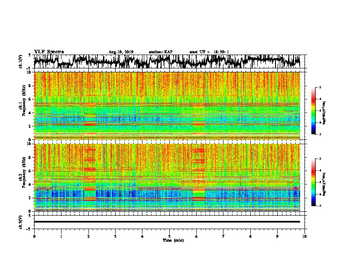The height and width of the screenshot is (265, 343).
Task: Click the "station=KAP" header label
Action: coord(161,52)
